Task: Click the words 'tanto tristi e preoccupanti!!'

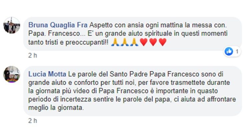Action: pyautogui.click(x=68, y=42)
